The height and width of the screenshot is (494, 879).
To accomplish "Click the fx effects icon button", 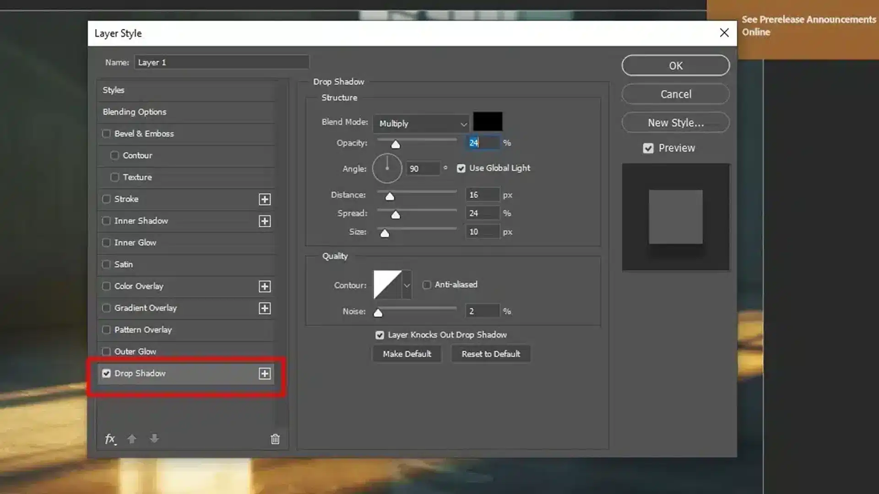I will pyautogui.click(x=110, y=439).
